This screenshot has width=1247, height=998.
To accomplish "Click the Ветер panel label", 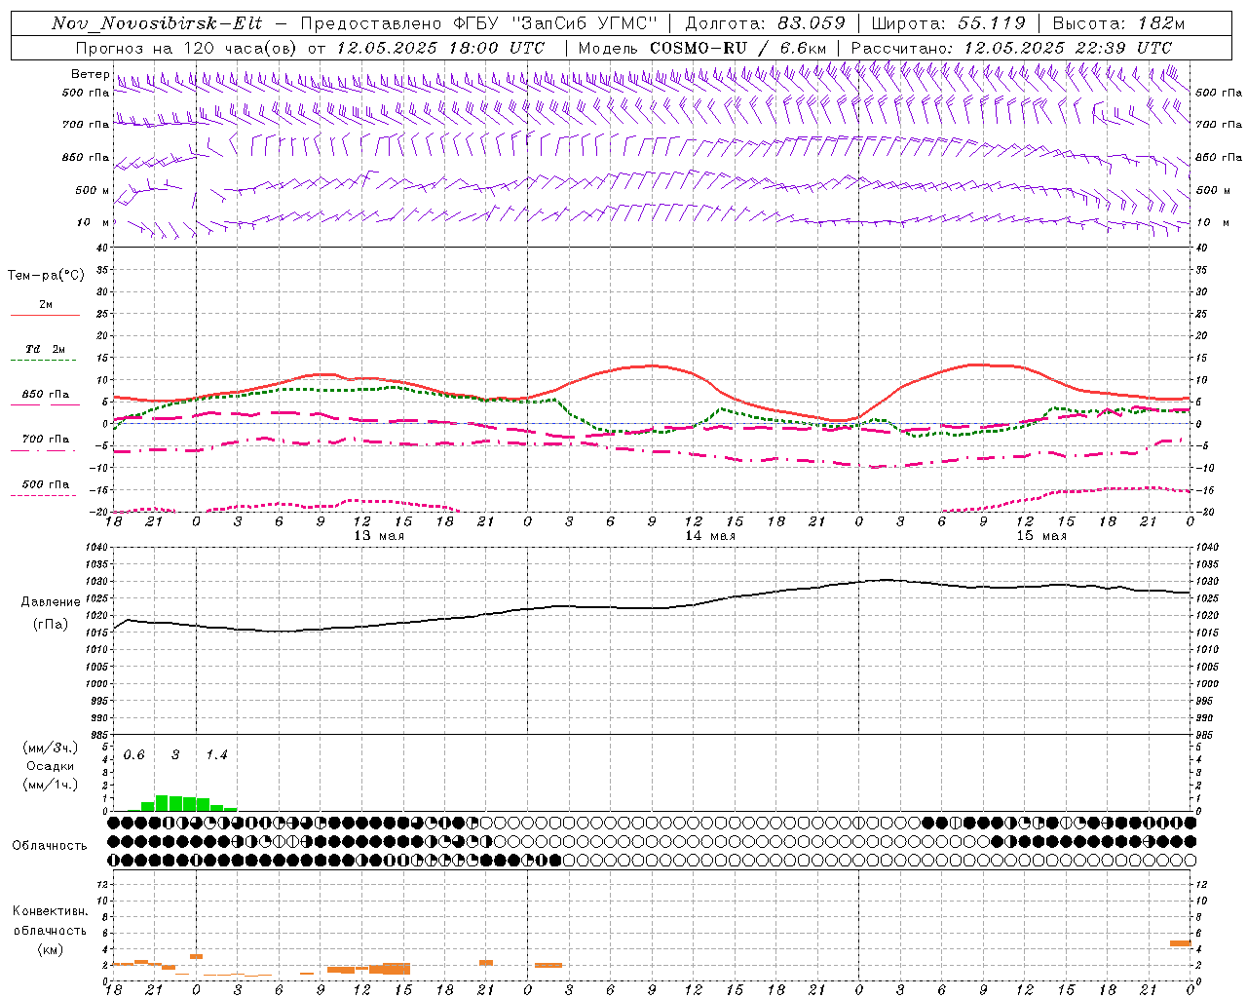I will click(x=90, y=74).
